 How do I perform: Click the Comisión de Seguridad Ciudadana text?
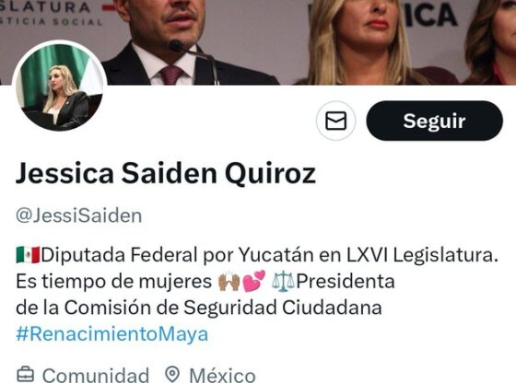(223, 308)
